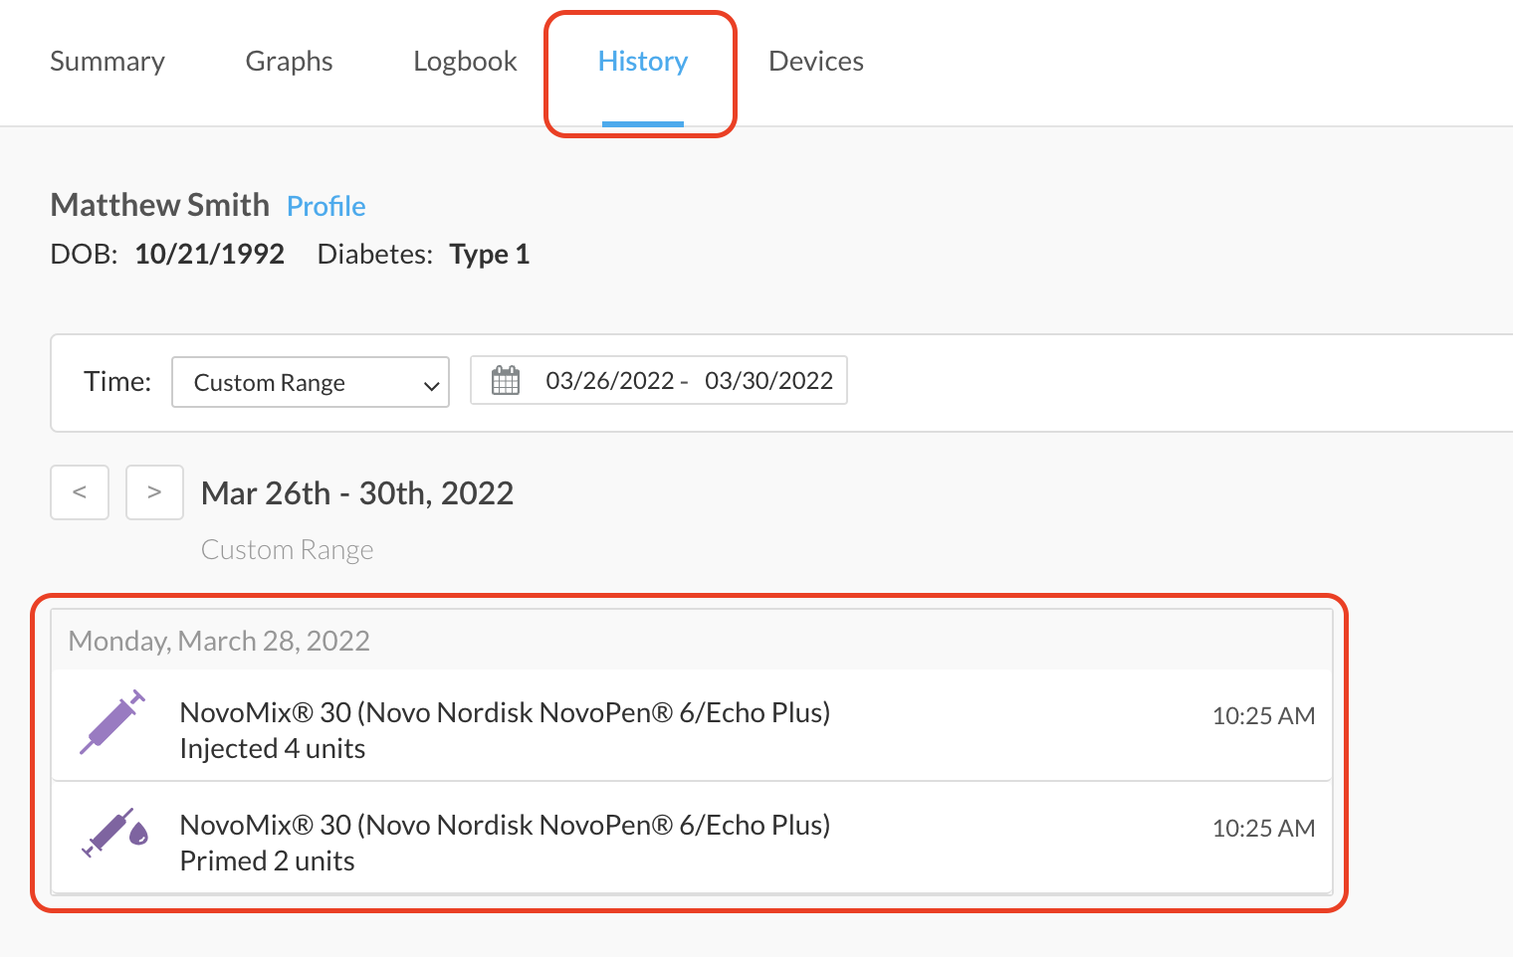Click the Diabetes value Type 1
Image resolution: width=1513 pixels, height=957 pixels.
click(490, 255)
